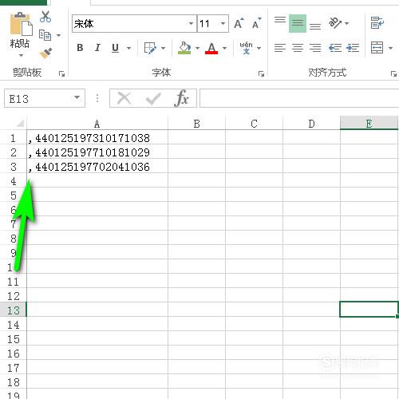The width and height of the screenshot is (399, 399).
Task: Click the text orientation icon
Action: 335,23
